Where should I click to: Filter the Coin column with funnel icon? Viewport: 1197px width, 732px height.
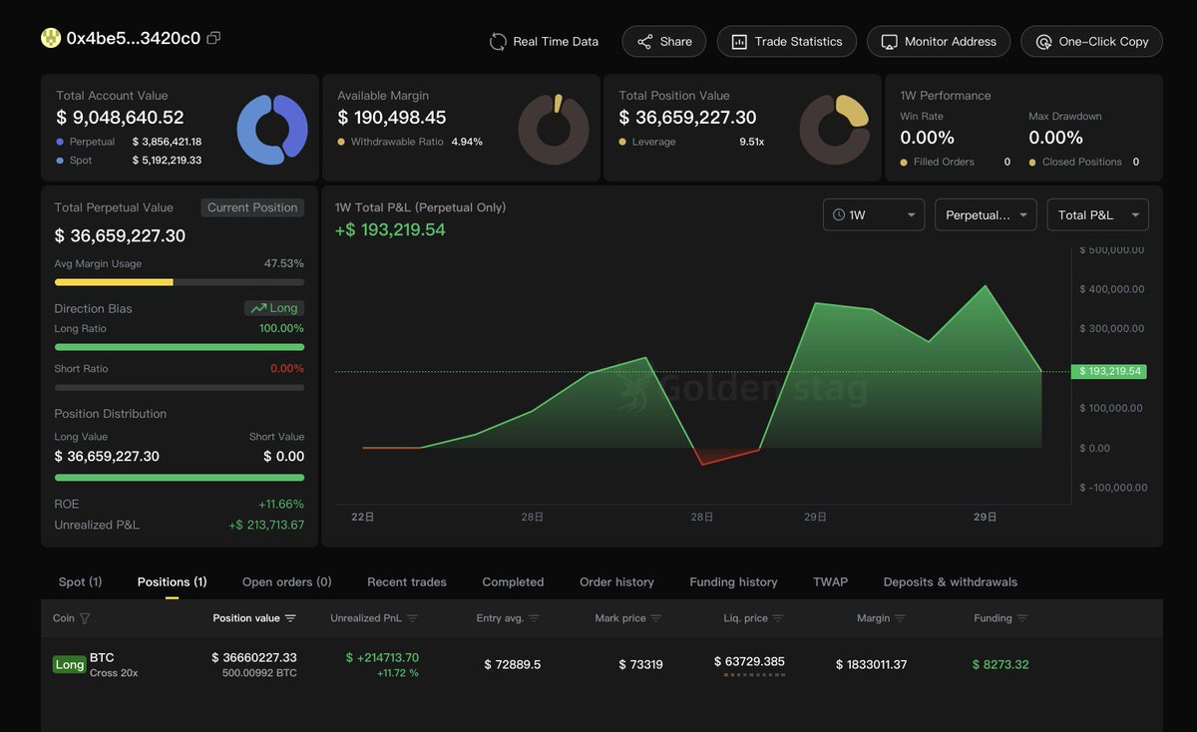tap(85, 618)
